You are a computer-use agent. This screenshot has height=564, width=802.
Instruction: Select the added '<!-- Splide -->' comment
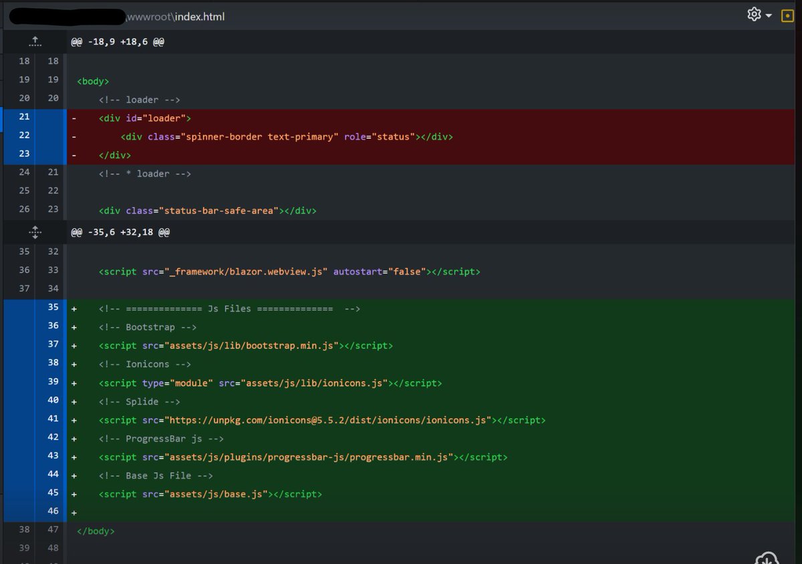coord(140,402)
